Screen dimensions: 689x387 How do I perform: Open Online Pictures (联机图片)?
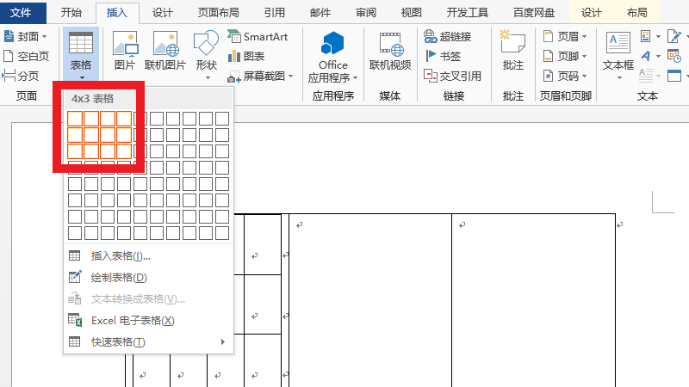[164, 50]
